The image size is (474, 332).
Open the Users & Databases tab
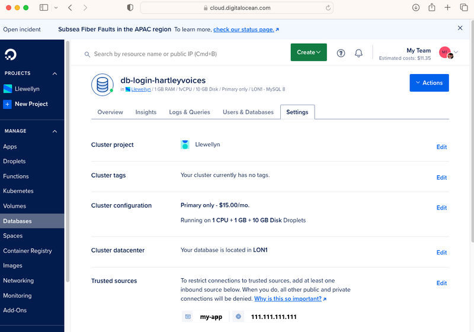pos(248,112)
